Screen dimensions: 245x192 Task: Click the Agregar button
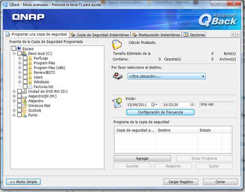[x=142, y=158]
